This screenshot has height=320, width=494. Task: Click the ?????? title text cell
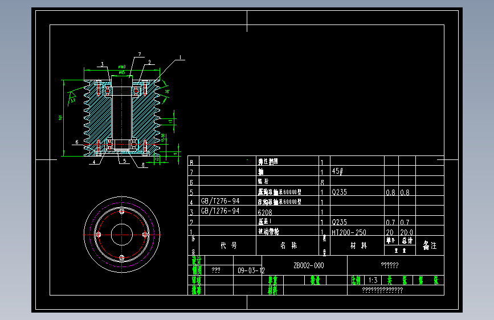coord(390,265)
